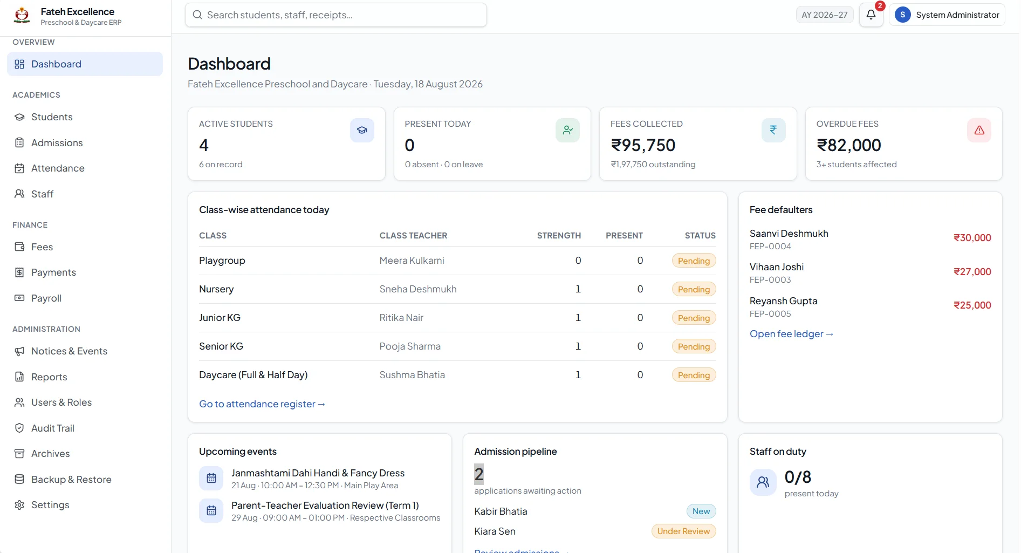The height and width of the screenshot is (553, 1021).
Task: Go to Students section
Action: coord(85,117)
